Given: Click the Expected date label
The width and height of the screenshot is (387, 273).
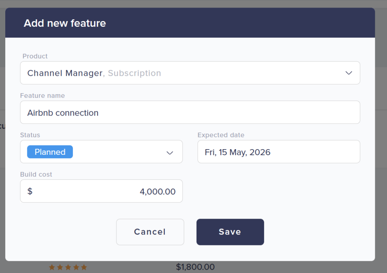Looking at the screenshot, I should (221, 135).
